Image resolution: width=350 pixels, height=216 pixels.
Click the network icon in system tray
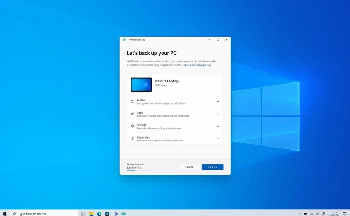pyautogui.click(x=312, y=214)
